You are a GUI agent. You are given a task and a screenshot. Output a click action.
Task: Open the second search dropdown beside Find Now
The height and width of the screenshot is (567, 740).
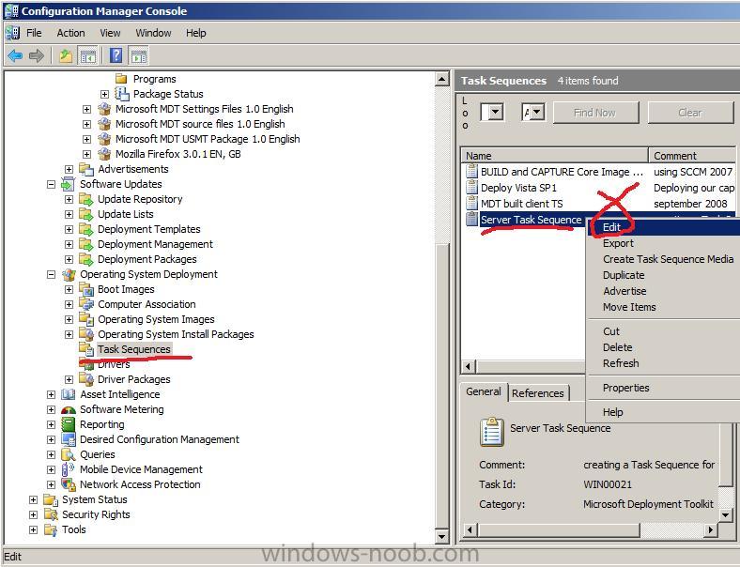coord(537,113)
